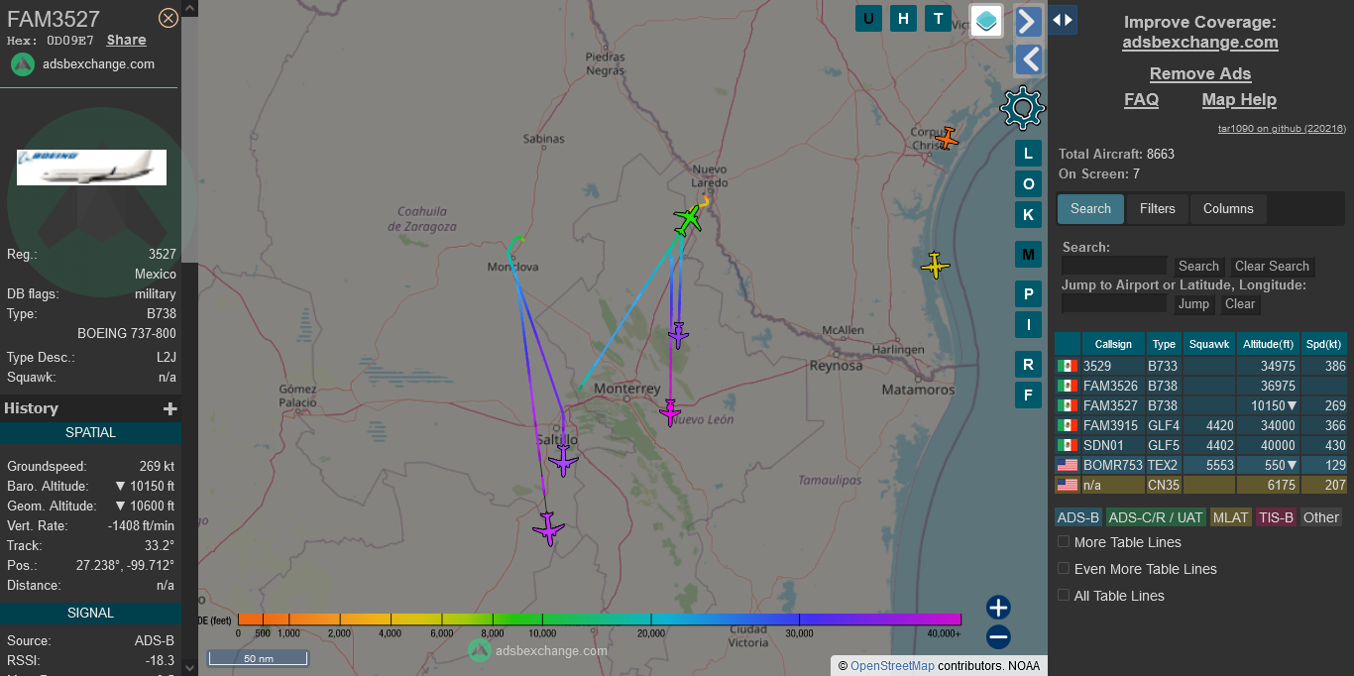Enable More Table Lines checkbox
Viewport: 1354px width, 676px height.
click(1064, 542)
